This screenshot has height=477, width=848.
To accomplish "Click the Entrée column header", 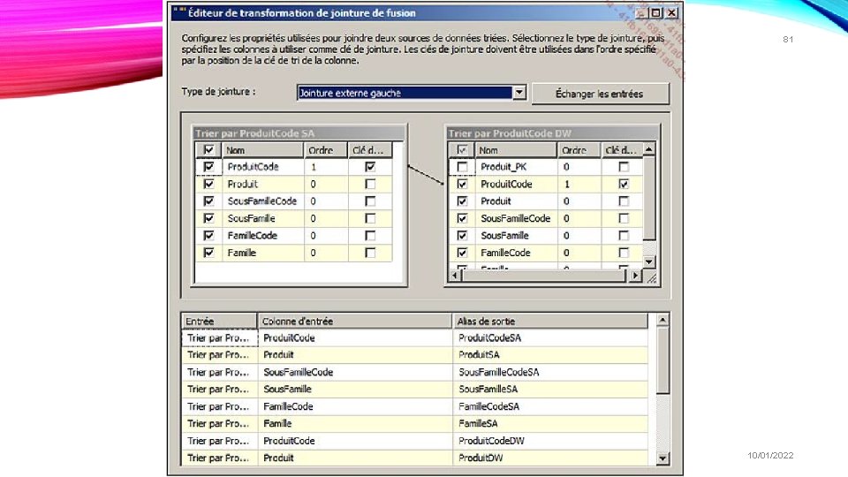I will pos(219,322).
